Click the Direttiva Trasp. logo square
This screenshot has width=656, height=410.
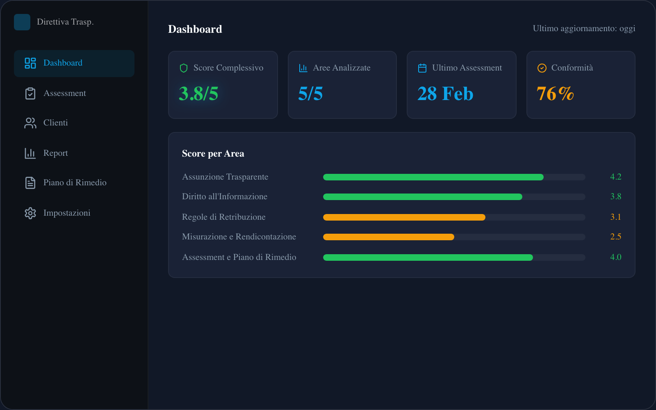click(22, 22)
